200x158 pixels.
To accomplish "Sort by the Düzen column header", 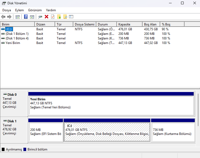I will (x=45, y=24).
